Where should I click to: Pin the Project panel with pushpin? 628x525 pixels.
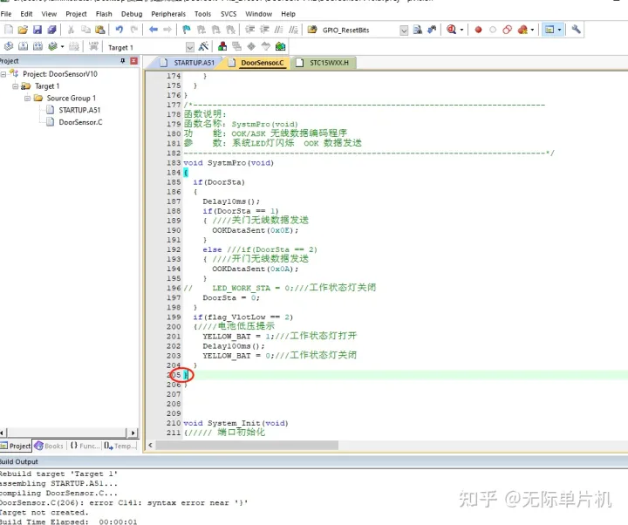pos(122,61)
